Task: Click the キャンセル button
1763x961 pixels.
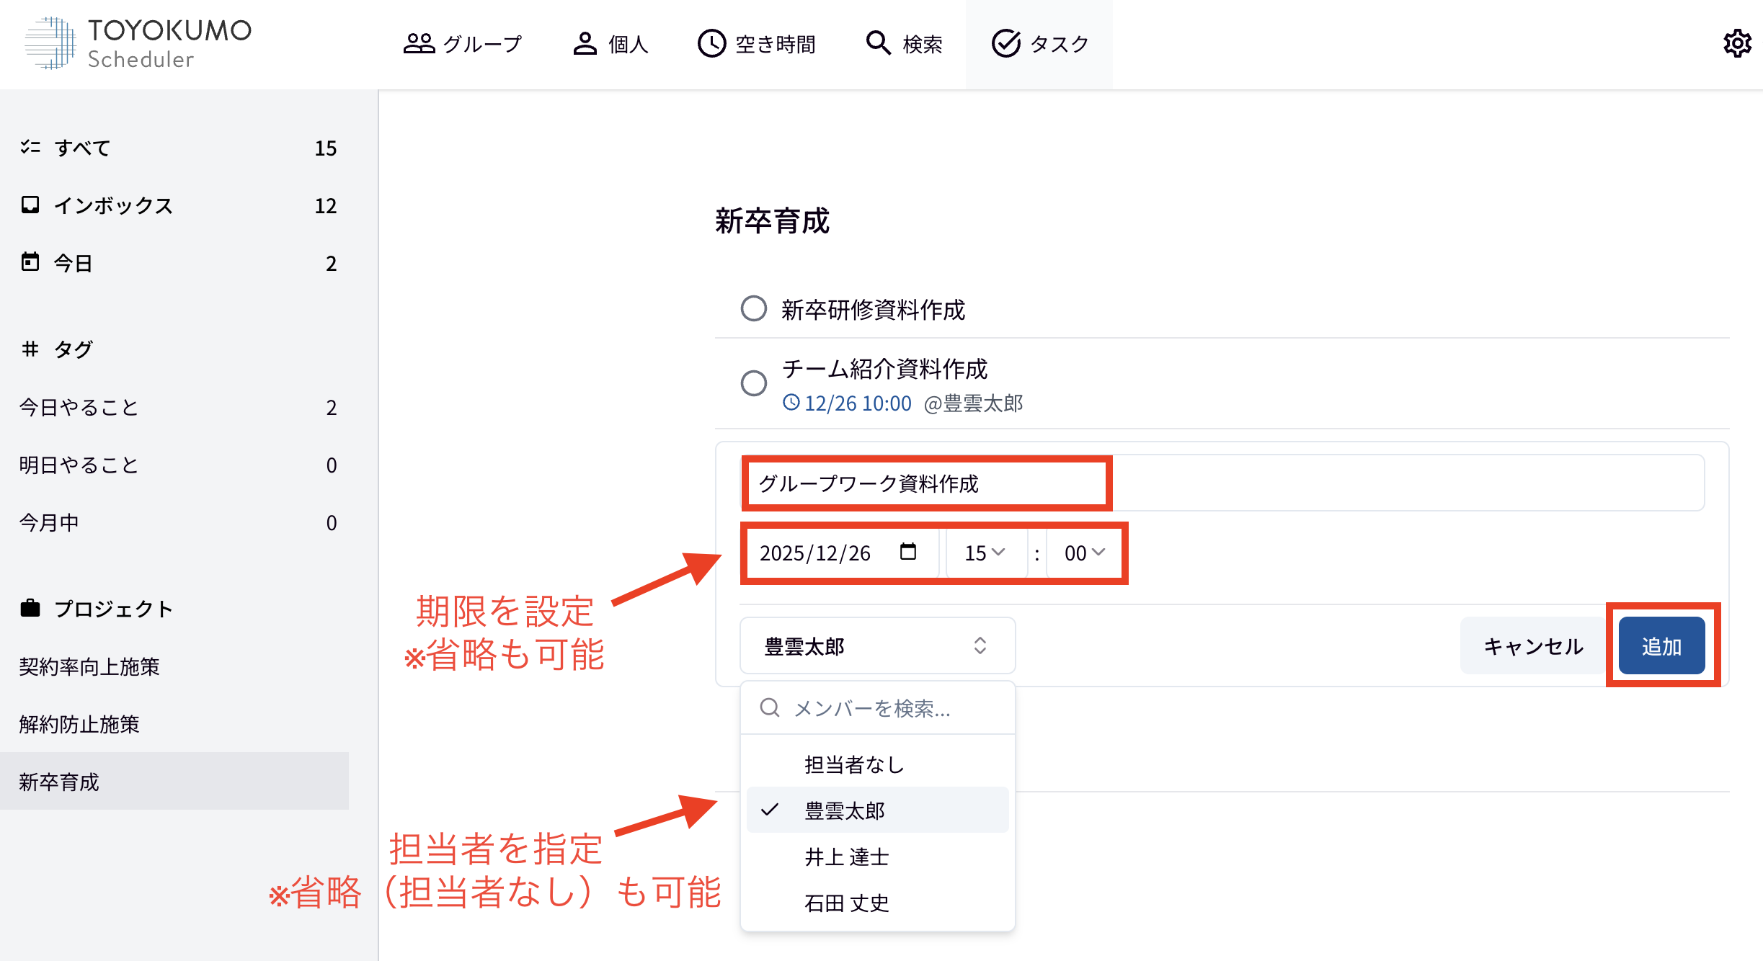Action: coord(1532,645)
